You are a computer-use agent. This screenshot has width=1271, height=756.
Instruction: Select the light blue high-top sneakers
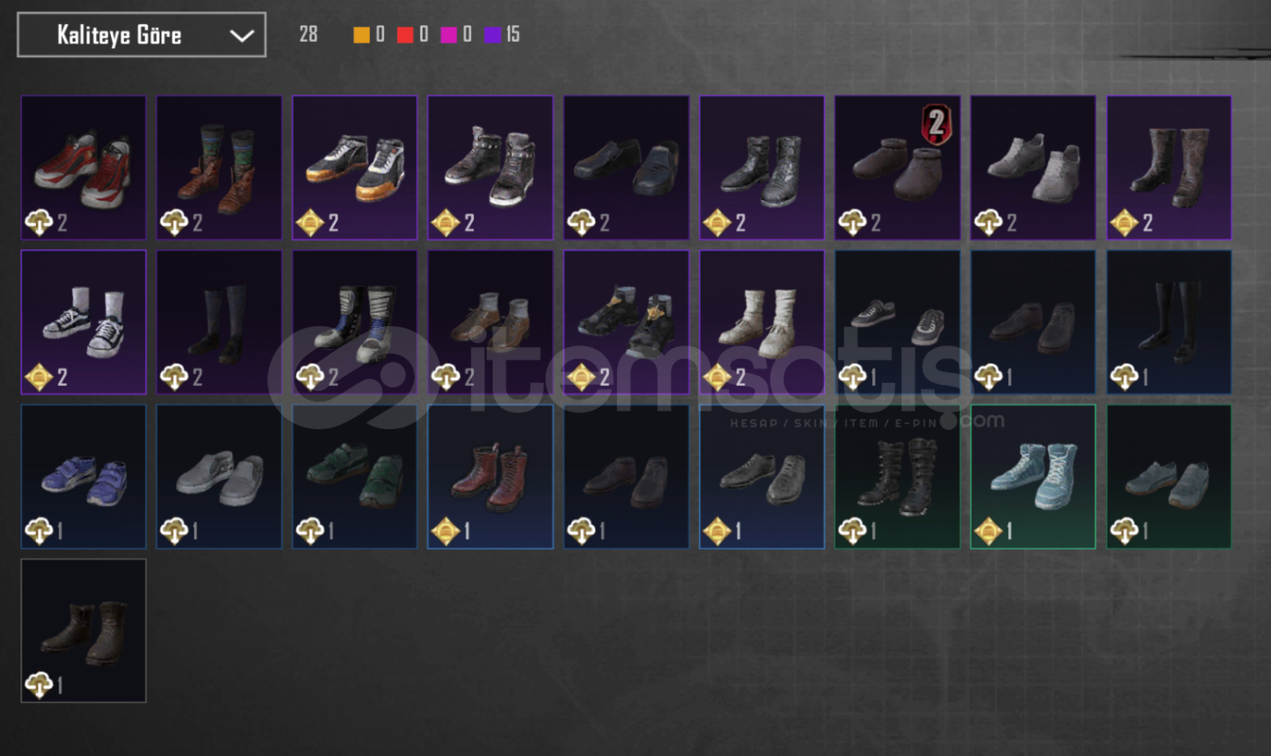[1033, 476]
